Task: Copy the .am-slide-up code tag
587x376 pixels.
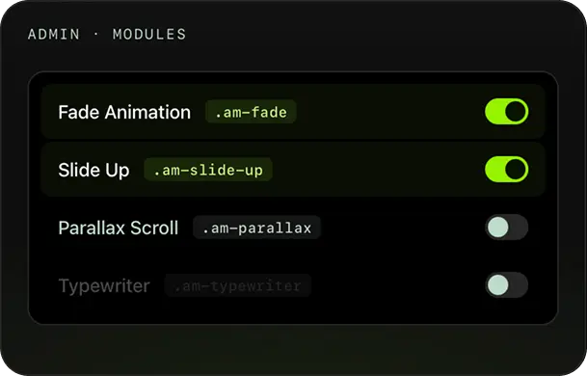Action: click(208, 170)
